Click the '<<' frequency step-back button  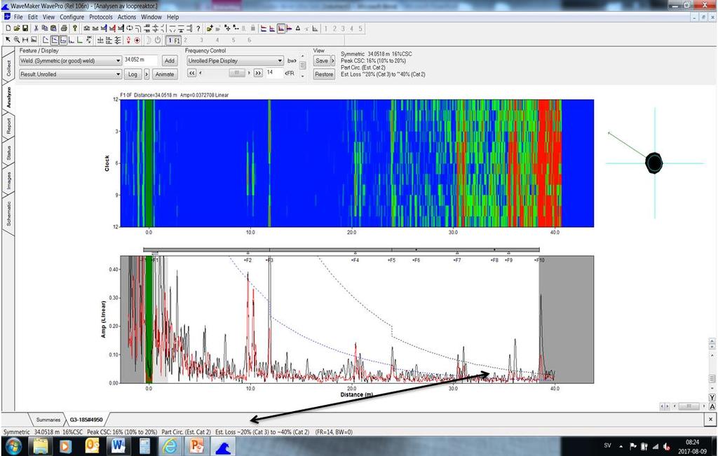192,73
